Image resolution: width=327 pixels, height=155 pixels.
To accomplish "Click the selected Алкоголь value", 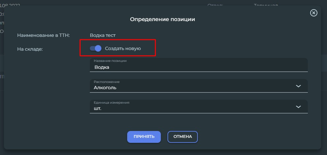I will pyautogui.click(x=105, y=88).
